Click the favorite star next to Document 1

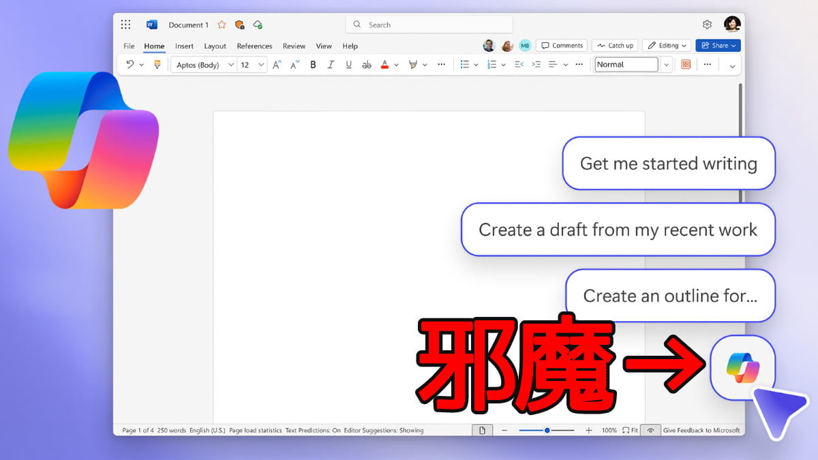pos(222,25)
